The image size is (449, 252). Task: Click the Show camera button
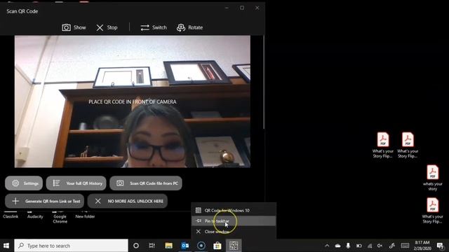coord(74,27)
